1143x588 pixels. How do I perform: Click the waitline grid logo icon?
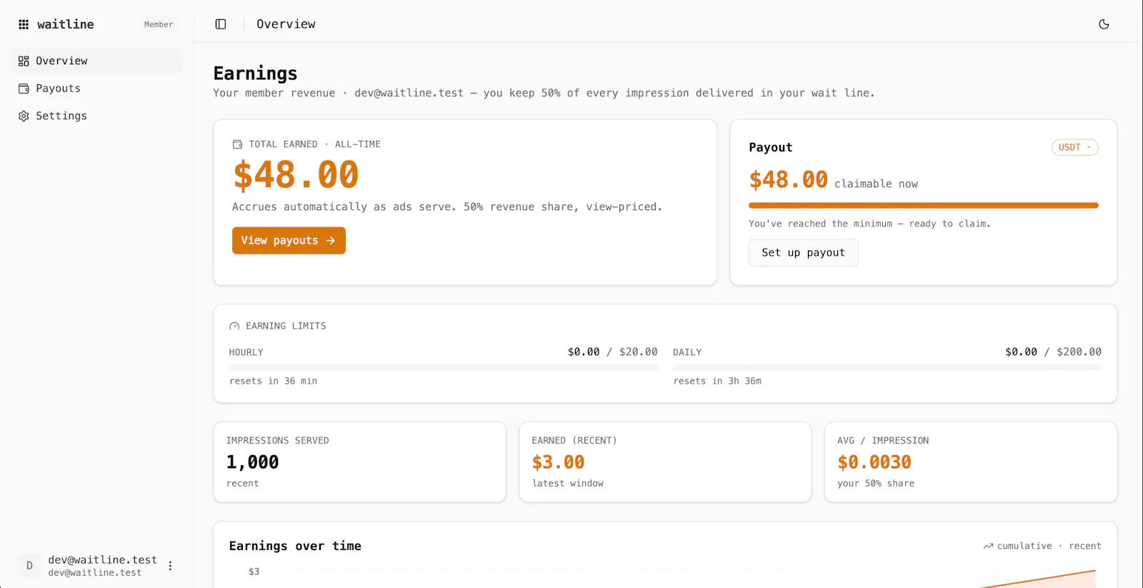(24, 24)
